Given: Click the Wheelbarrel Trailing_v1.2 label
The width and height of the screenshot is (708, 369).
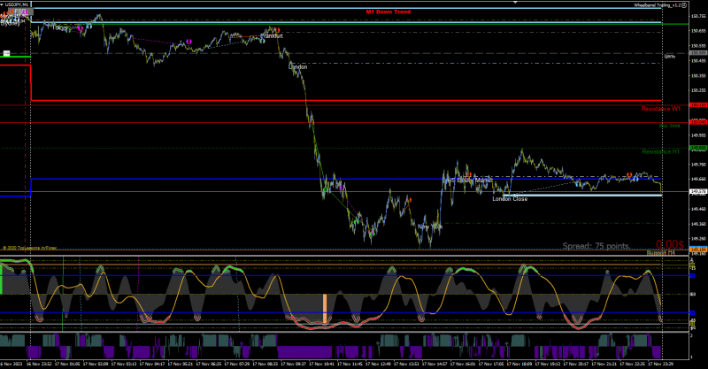Looking at the screenshot, I should pyautogui.click(x=658, y=5).
